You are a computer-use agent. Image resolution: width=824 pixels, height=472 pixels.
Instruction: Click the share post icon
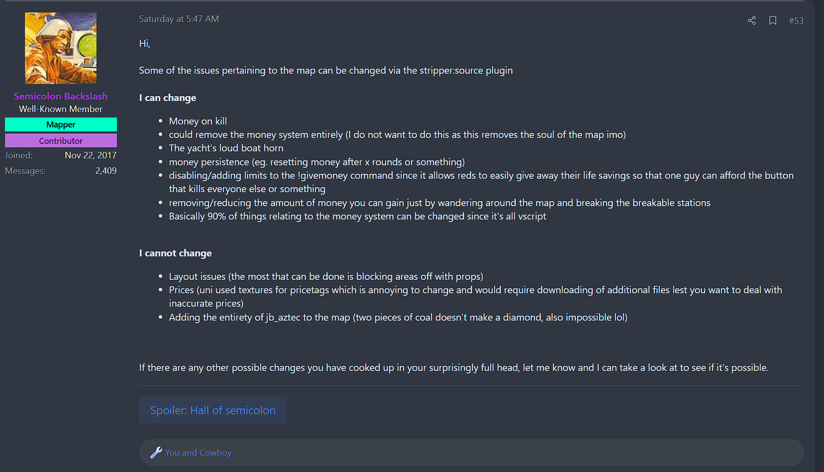(x=752, y=20)
